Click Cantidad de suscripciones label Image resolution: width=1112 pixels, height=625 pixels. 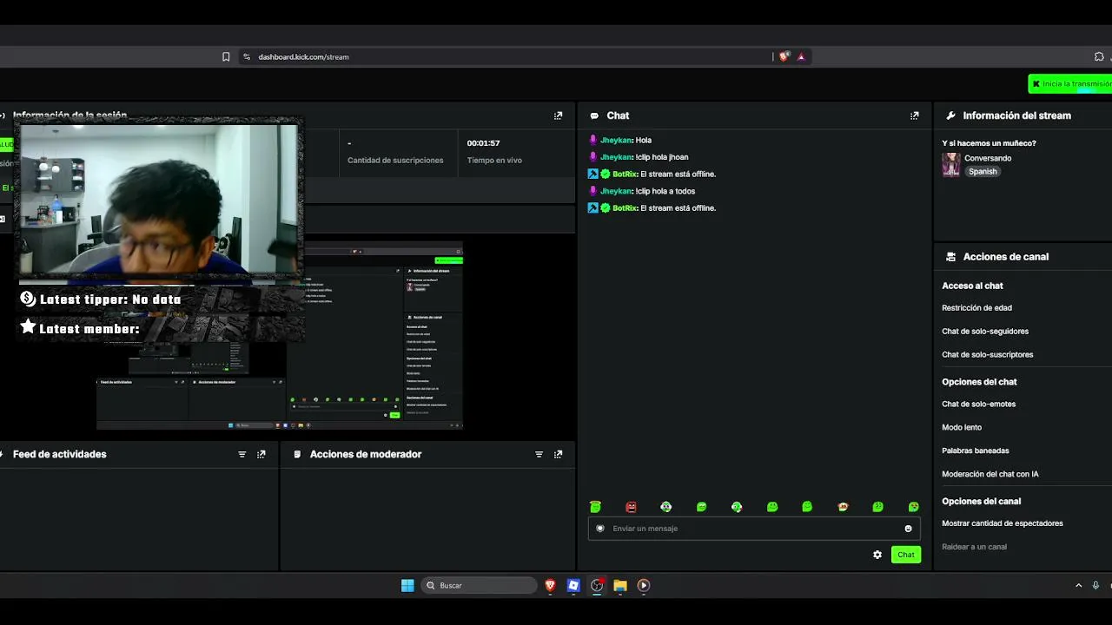[395, 161]
